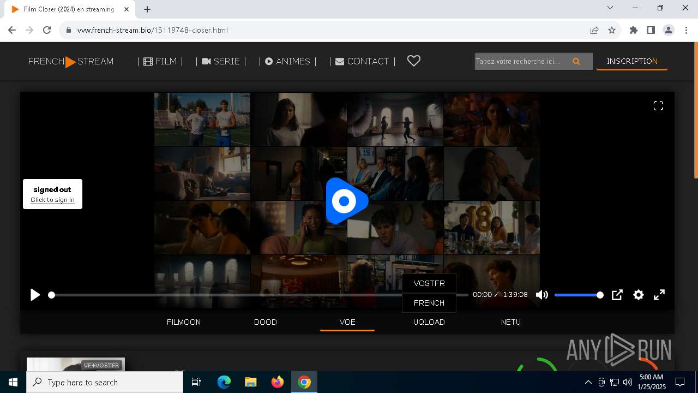This screenshot has height=393, width=698.
Task: Enter fullscreen from bottom player controls
Action: 659,295
